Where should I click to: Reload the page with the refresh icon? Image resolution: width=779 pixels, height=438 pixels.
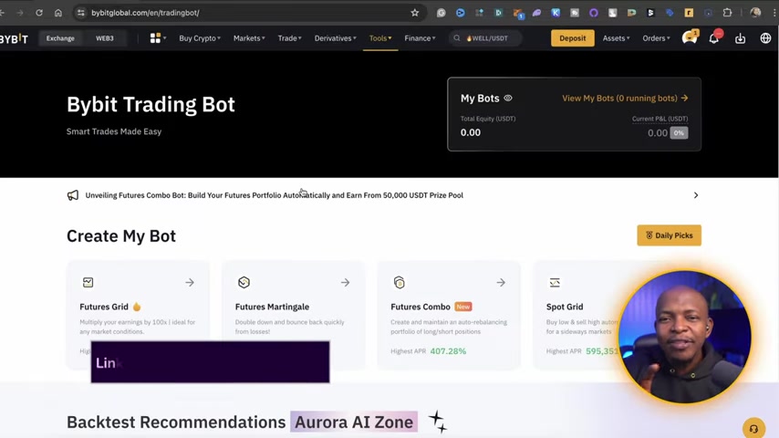[39, 13]
